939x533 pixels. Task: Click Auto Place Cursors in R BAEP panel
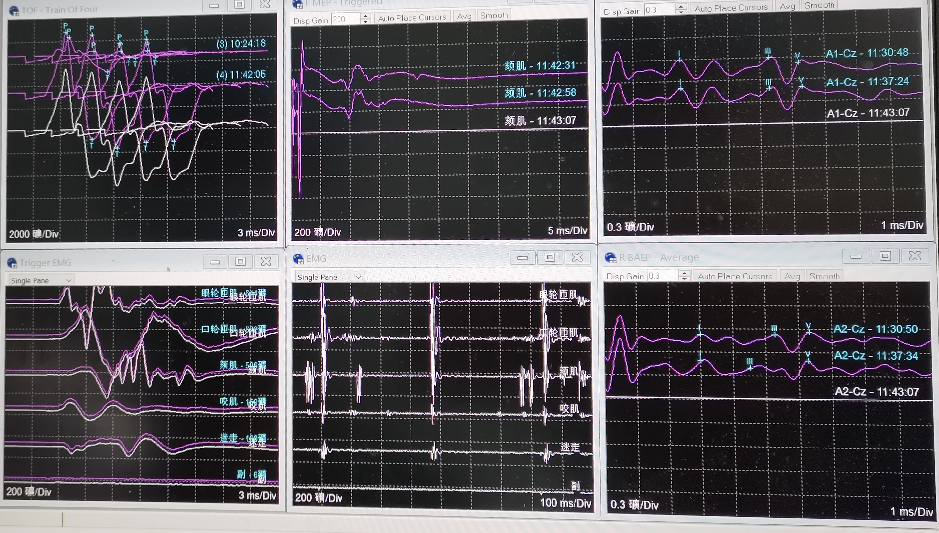coord(735,276)
